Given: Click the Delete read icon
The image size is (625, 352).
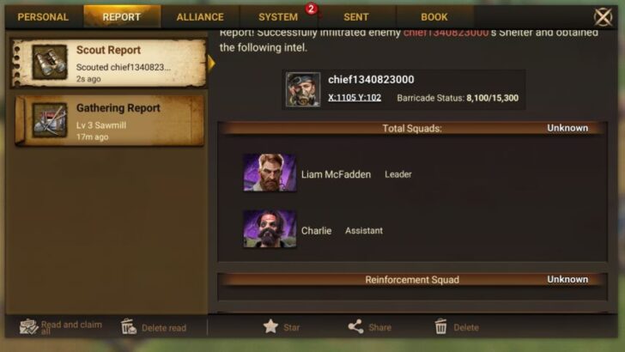Looking at the screenshot, I should click(129, 326).
